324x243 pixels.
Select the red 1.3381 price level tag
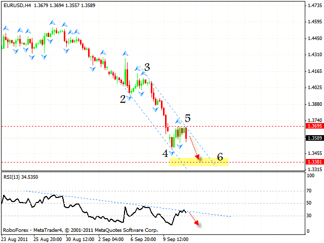(313, 162)
